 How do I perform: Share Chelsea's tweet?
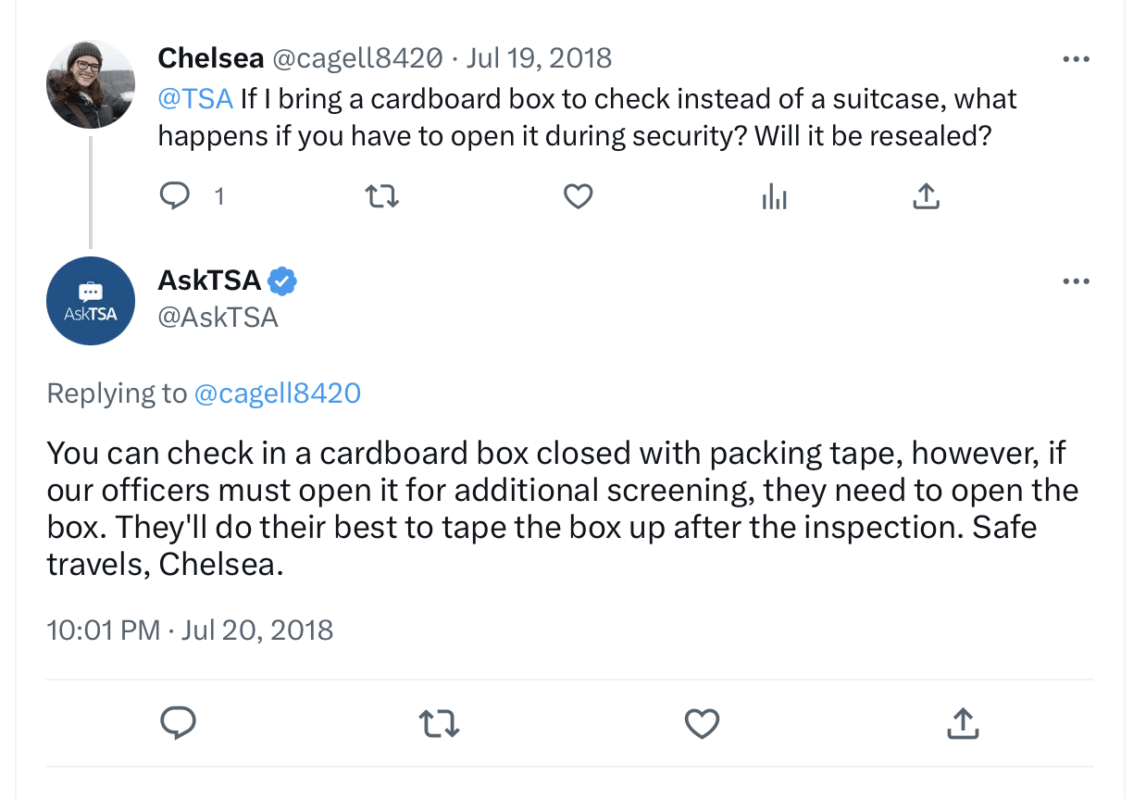pyautogui.click(x=926, y=196)
